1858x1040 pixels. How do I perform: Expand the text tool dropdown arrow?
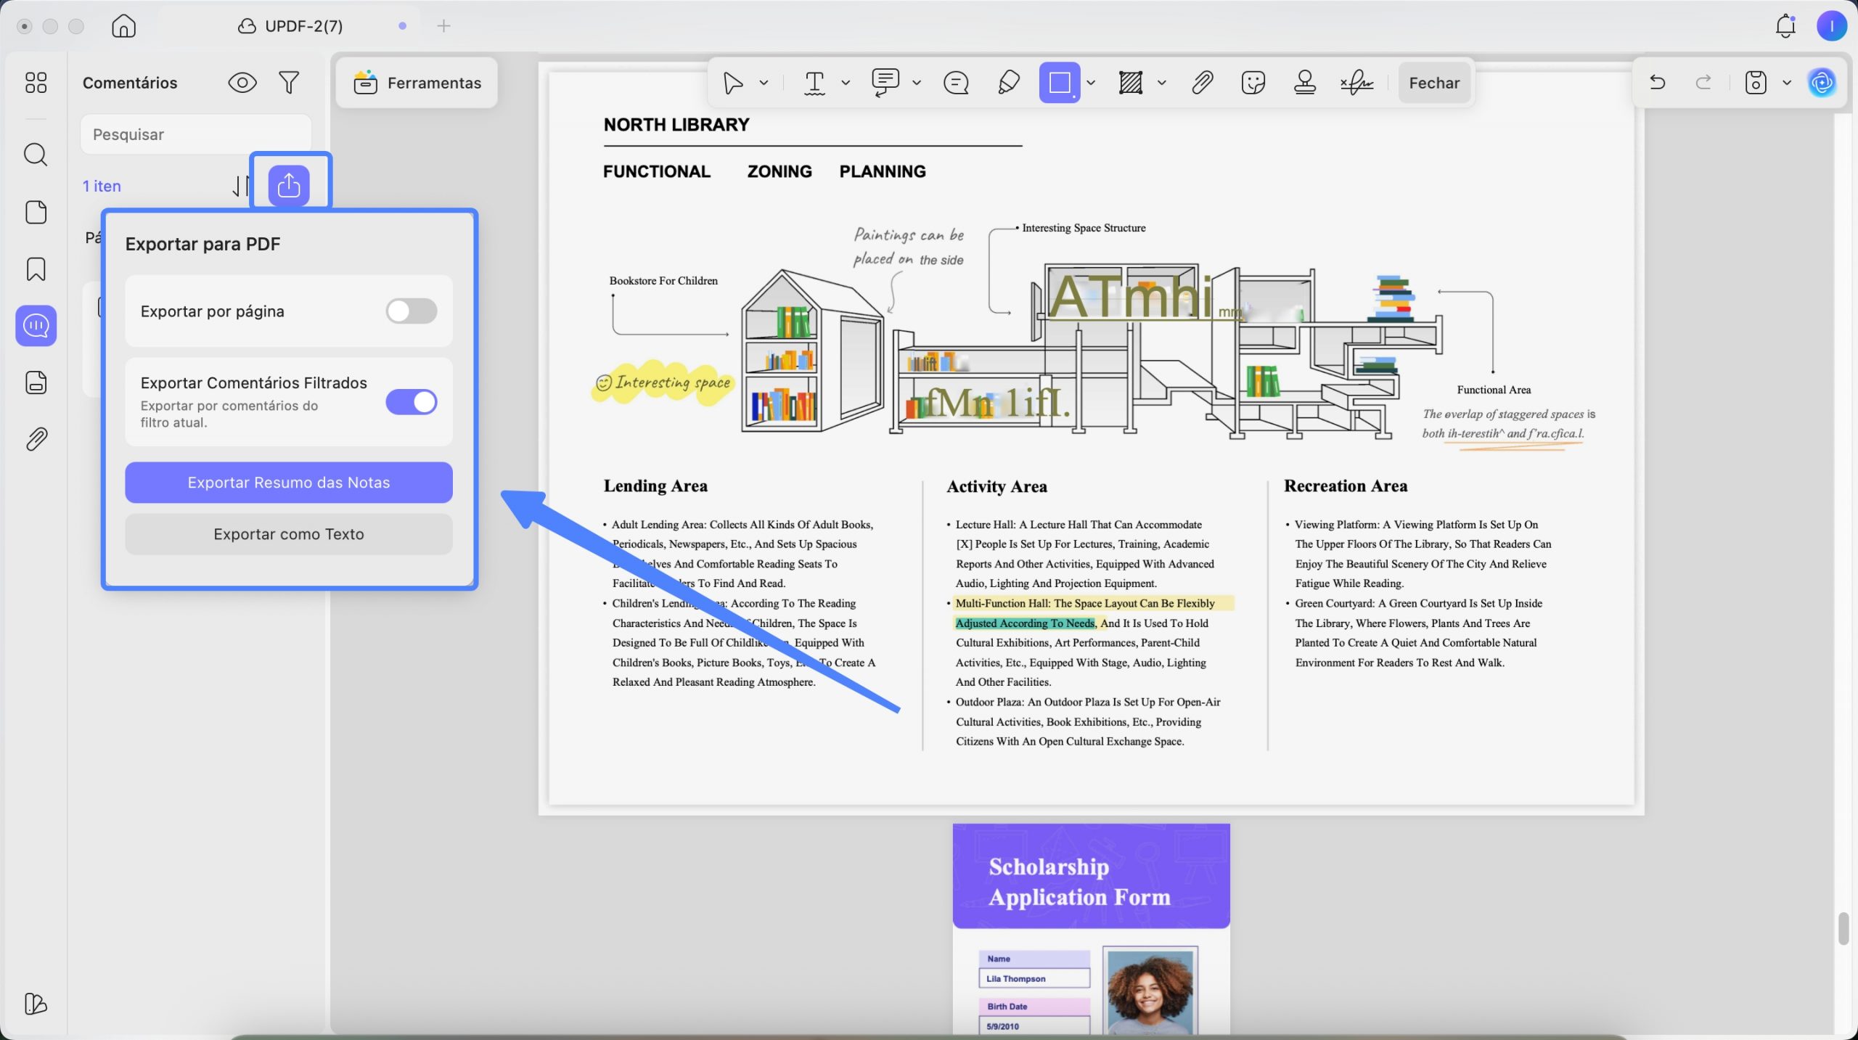(846, 83)
